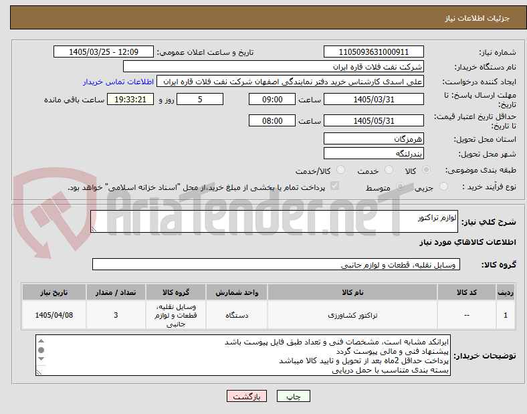Click the تعداد / مقدار column header
This screenshot has height=414, width=527.
[x=116, y=292]
